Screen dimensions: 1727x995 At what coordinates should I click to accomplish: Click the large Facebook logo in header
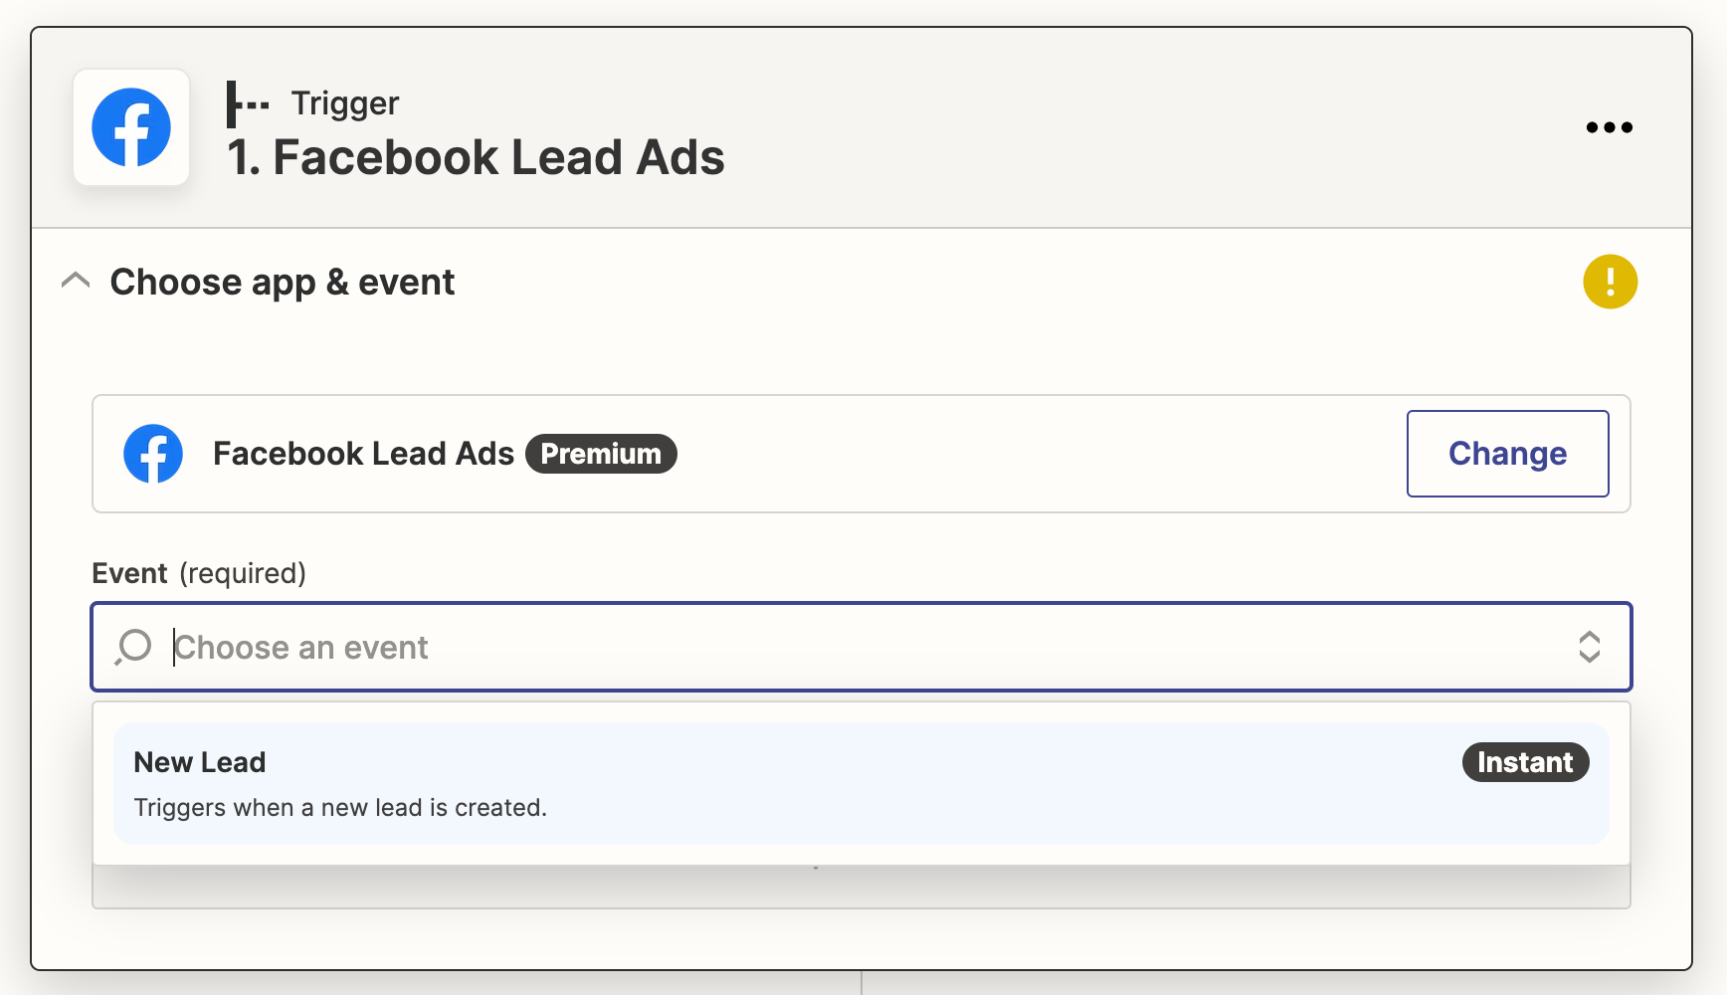point(131,127)
